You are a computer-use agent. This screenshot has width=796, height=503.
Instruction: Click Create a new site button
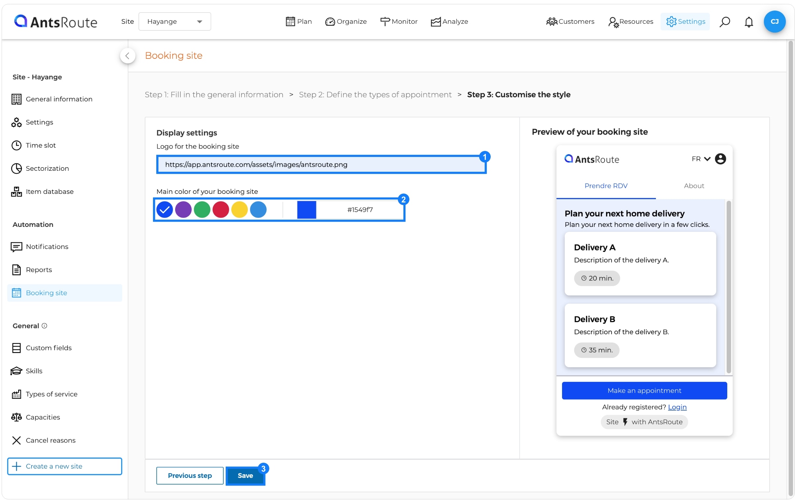[x=64, y=466]
